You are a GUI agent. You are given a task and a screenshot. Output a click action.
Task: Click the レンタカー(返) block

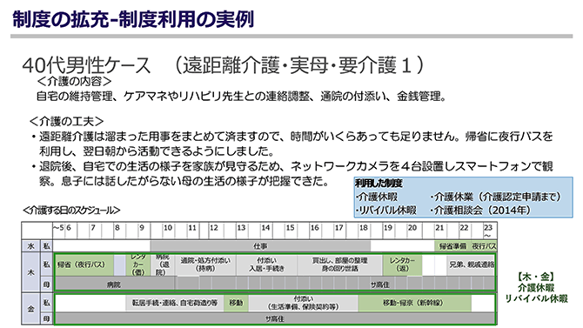[x=402, y=264]
